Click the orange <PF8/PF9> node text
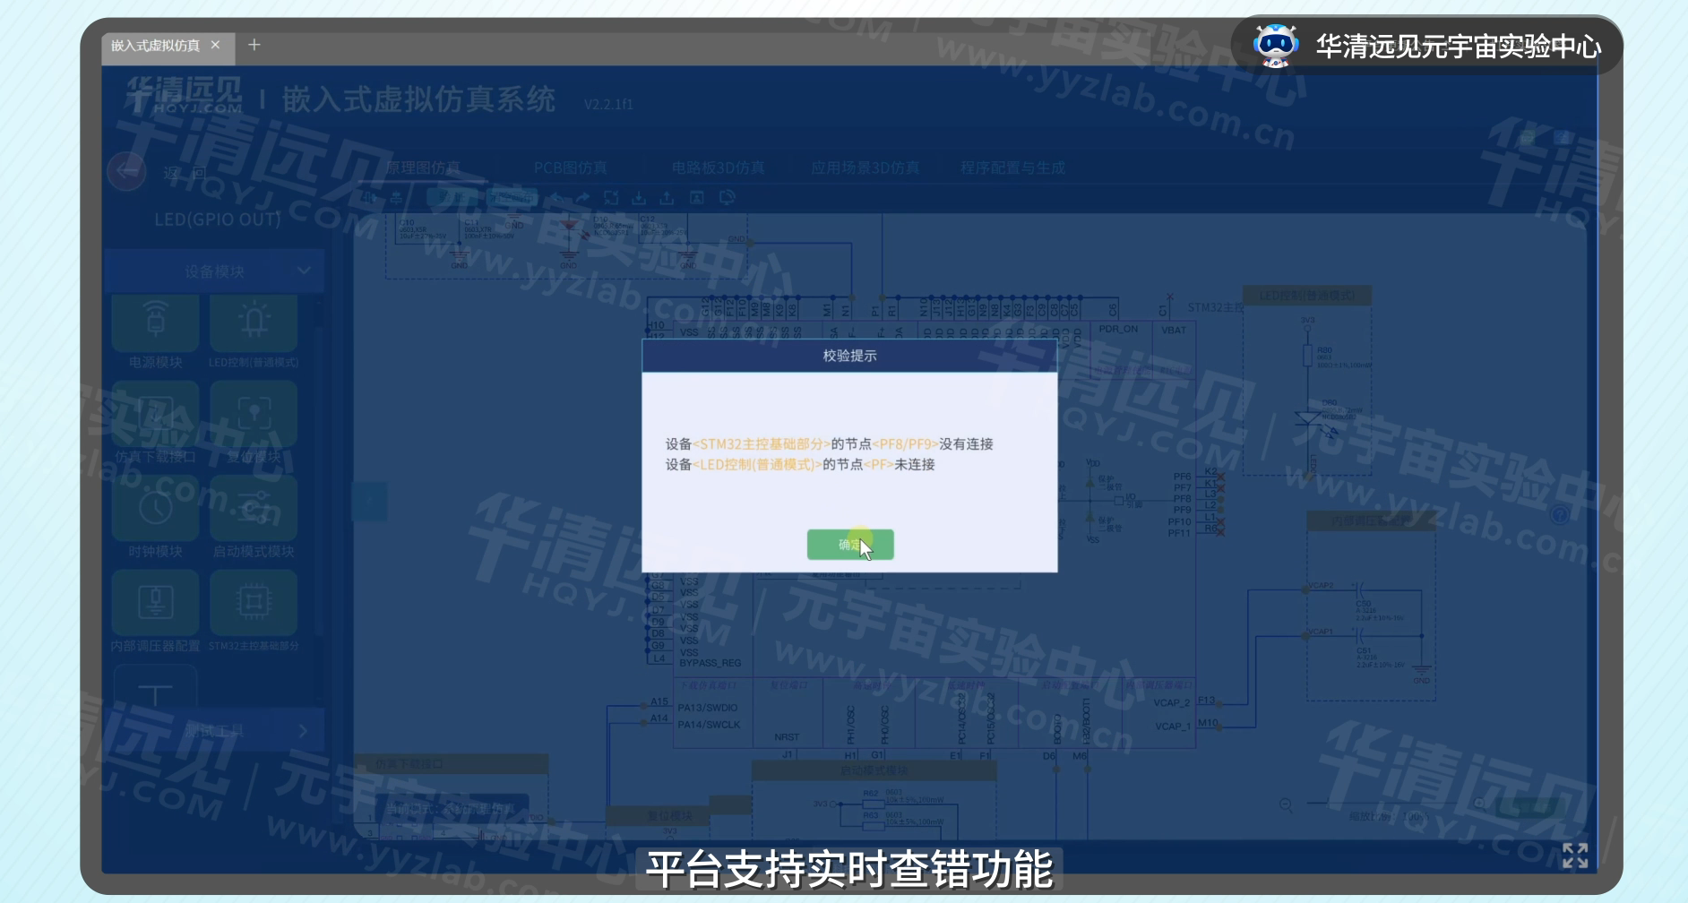 [x=906, y=444]
